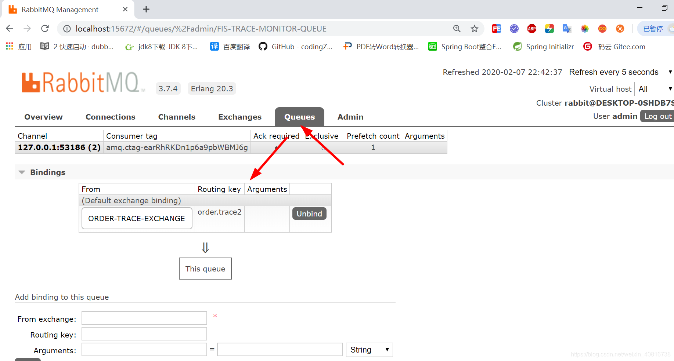Open the dubbo quick start bookmark
Image resolution: width=674 pixels, height=361 pixels.
click(x=77, y=47)
